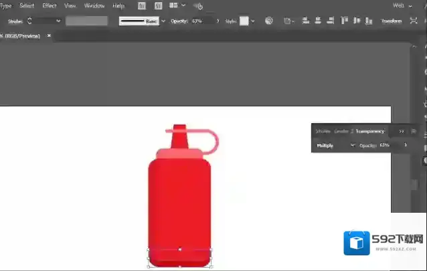Open the arrange documents layout dropdown
The width and height of the screenshot is (427, 271).
177,5
